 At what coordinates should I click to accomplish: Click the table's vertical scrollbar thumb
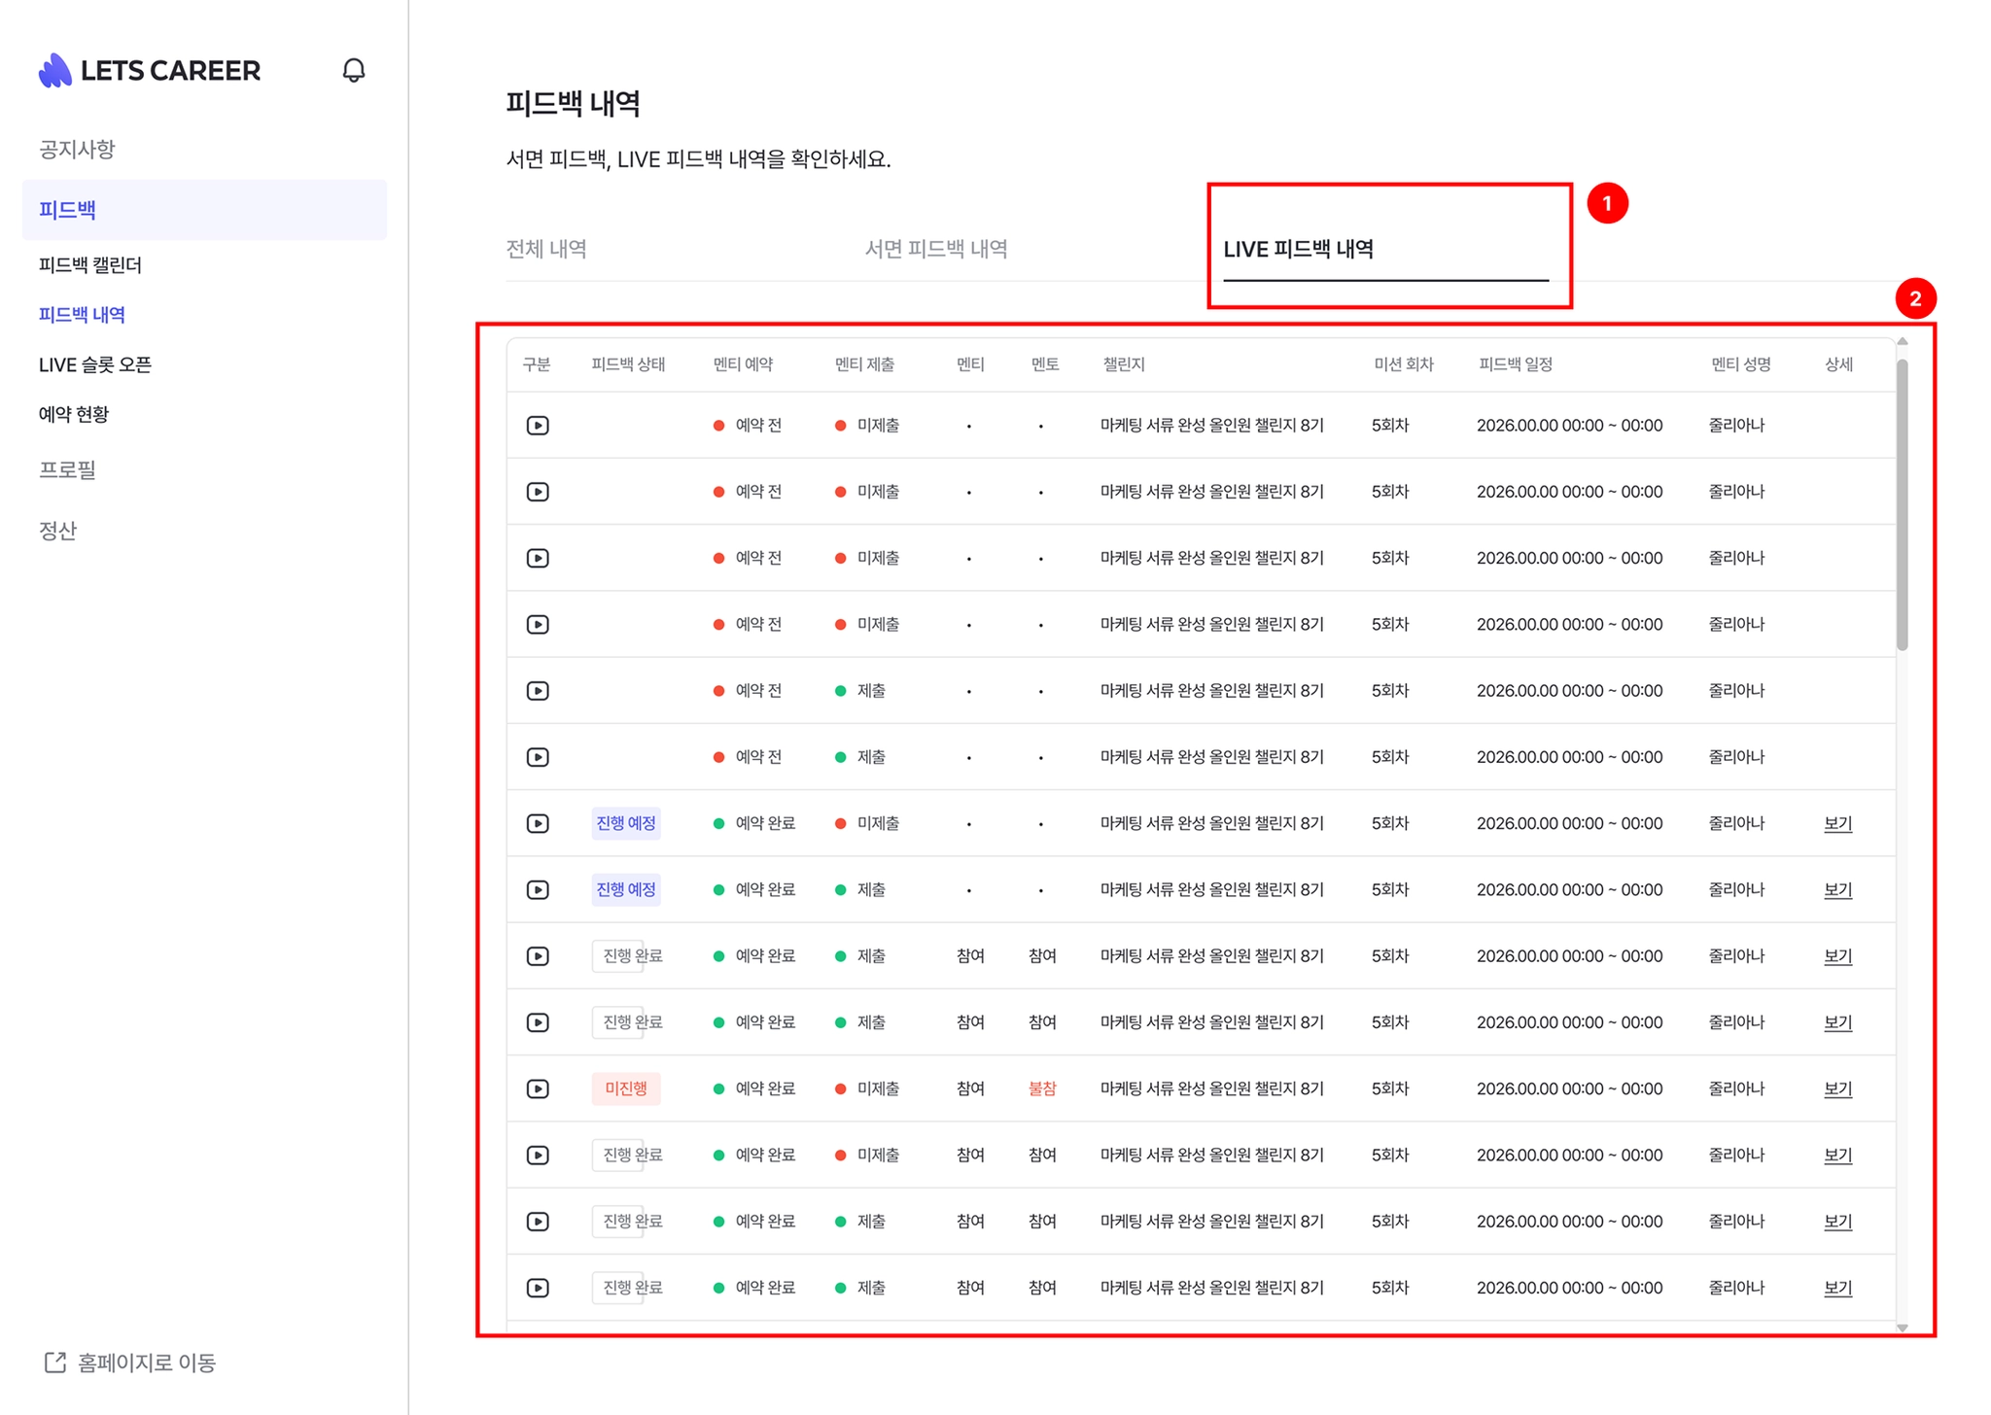tap(1903, 505)
